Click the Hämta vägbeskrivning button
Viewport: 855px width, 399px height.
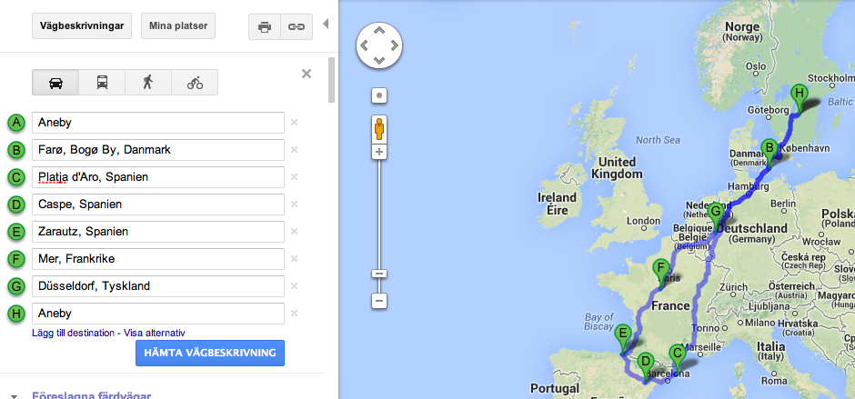click(x=210, y=353)
